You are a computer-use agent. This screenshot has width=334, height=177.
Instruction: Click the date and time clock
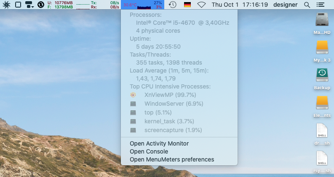240,5
